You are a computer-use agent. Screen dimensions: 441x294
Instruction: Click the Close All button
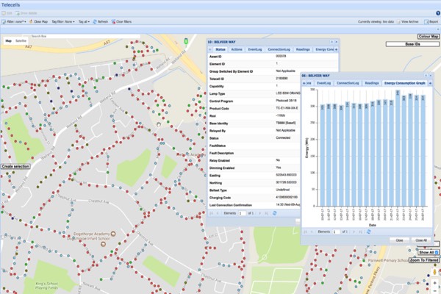(421, 240)
